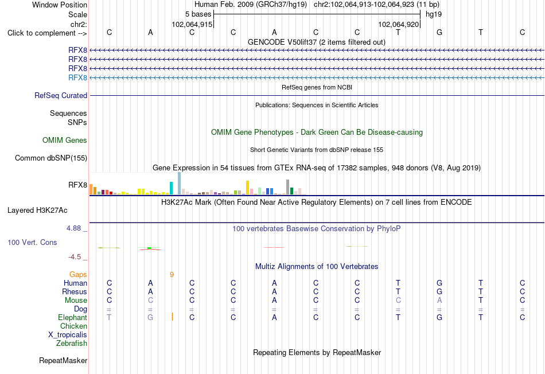Click the '5 bases' scale bar text
545x374 pixels.
198,14
